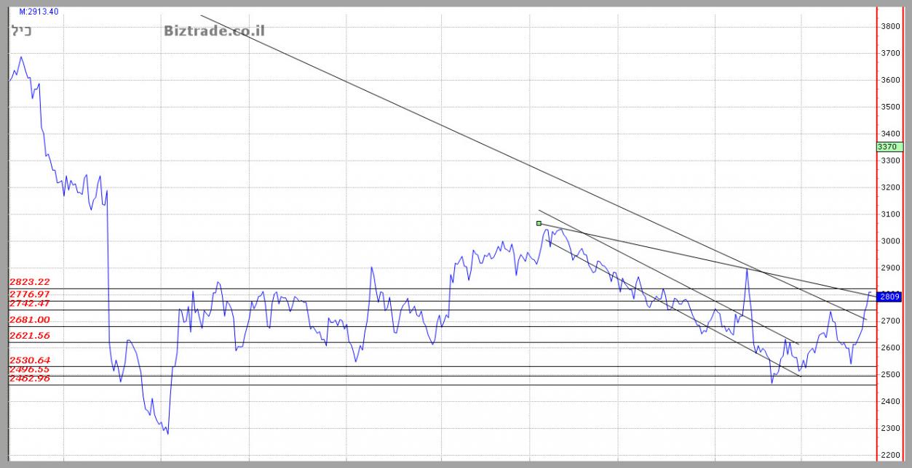Select the 2621.56 level label
This screenshot has height=468, width=912.
[29, 336]
